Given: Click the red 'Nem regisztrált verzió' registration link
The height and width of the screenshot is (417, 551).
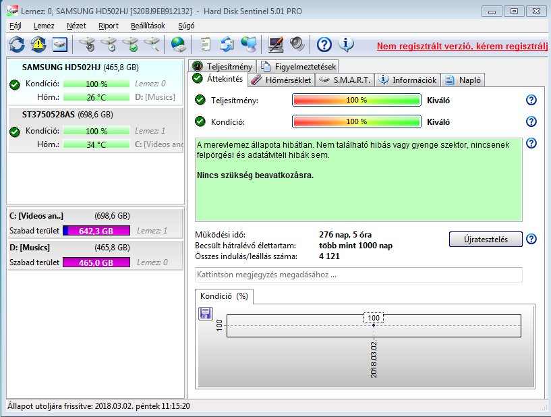Looking at the screenshot, I should click(x=462, y=46).
